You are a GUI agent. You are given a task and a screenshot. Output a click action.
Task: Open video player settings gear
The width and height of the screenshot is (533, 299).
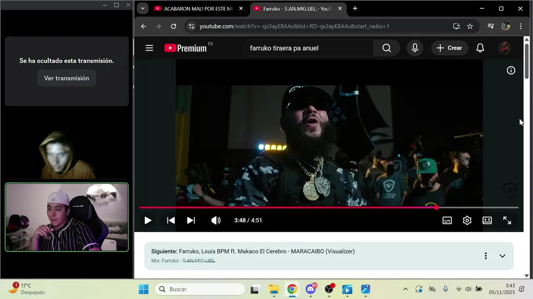pos(467,221)
